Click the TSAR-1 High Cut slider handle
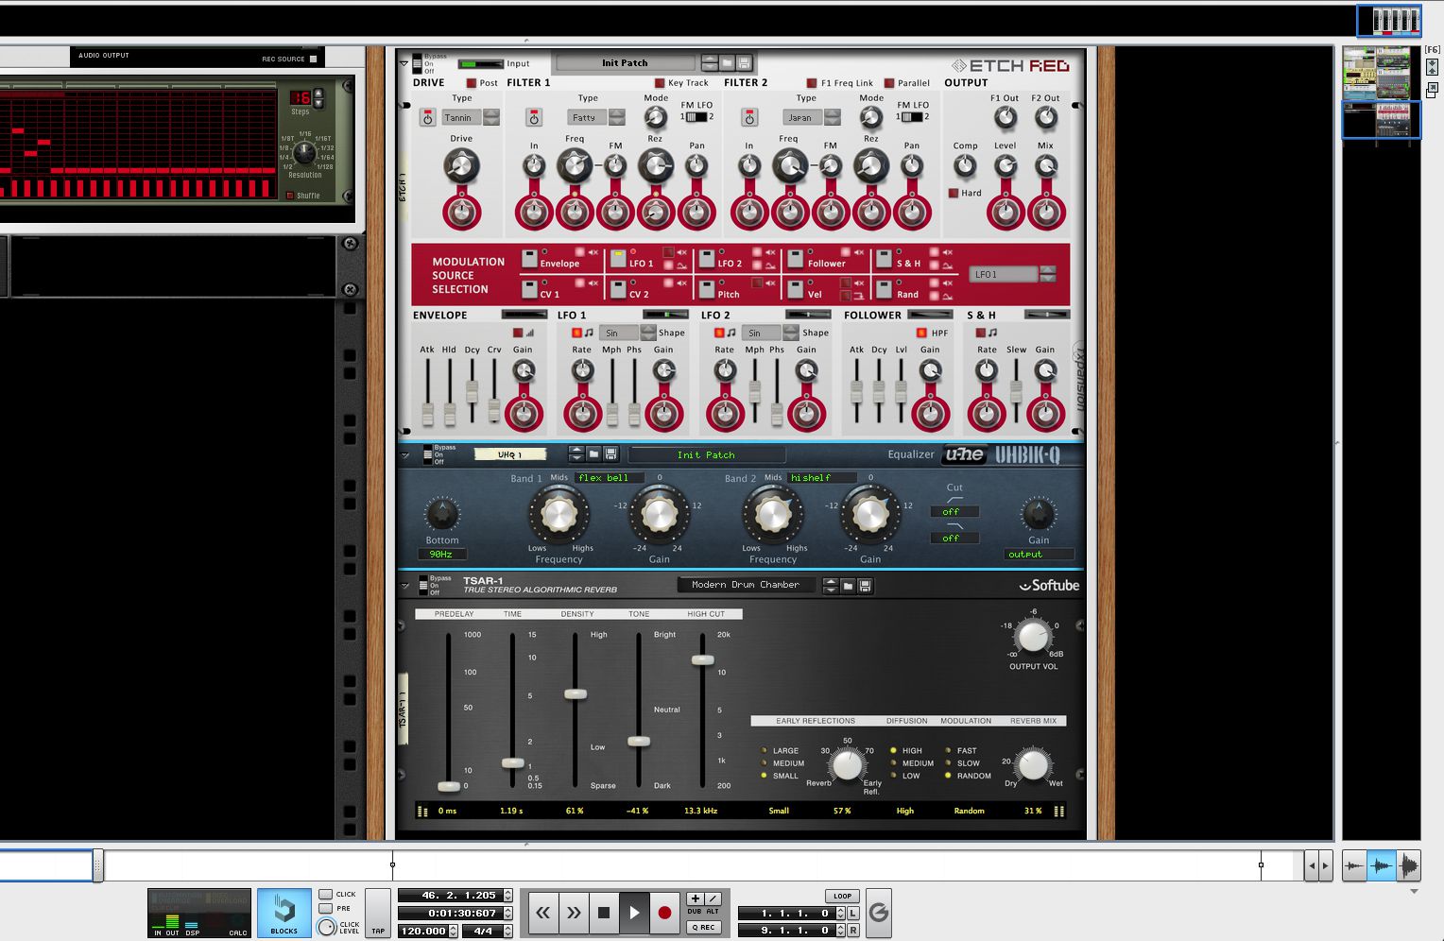 tap(702, 659)
